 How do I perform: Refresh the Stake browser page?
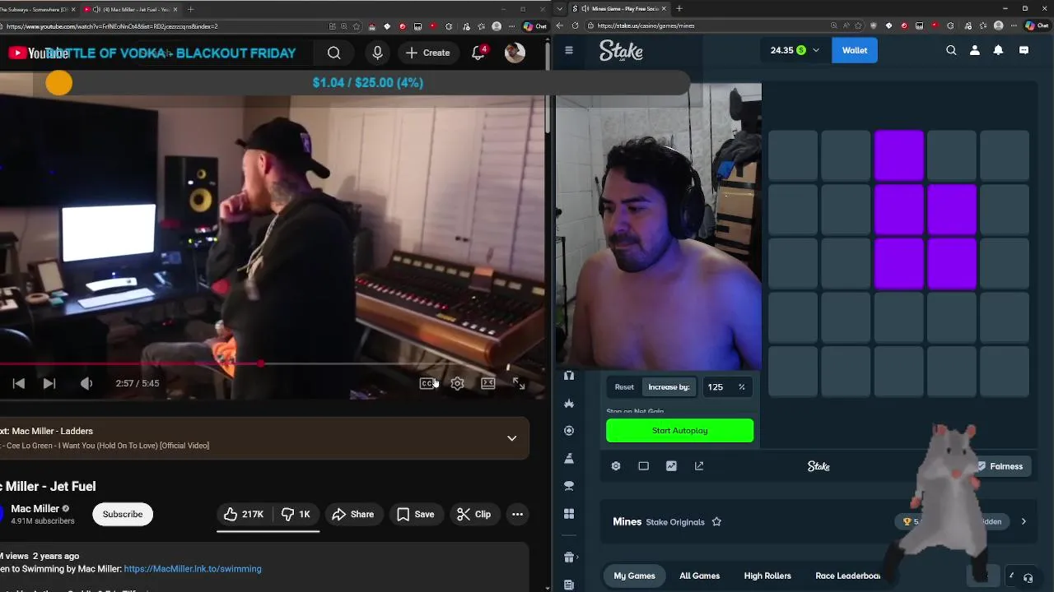point(575,25)
